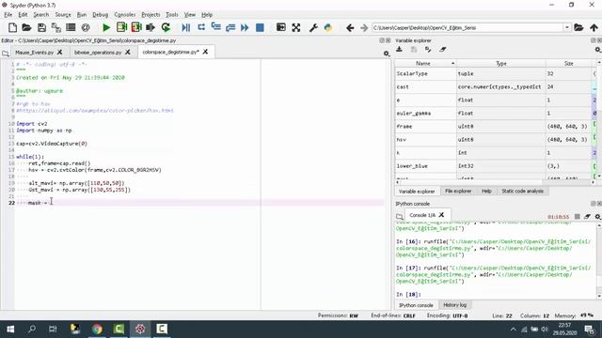Open the File menu
Viewport: 602px width, 338px height.
[x=8, y=15]
